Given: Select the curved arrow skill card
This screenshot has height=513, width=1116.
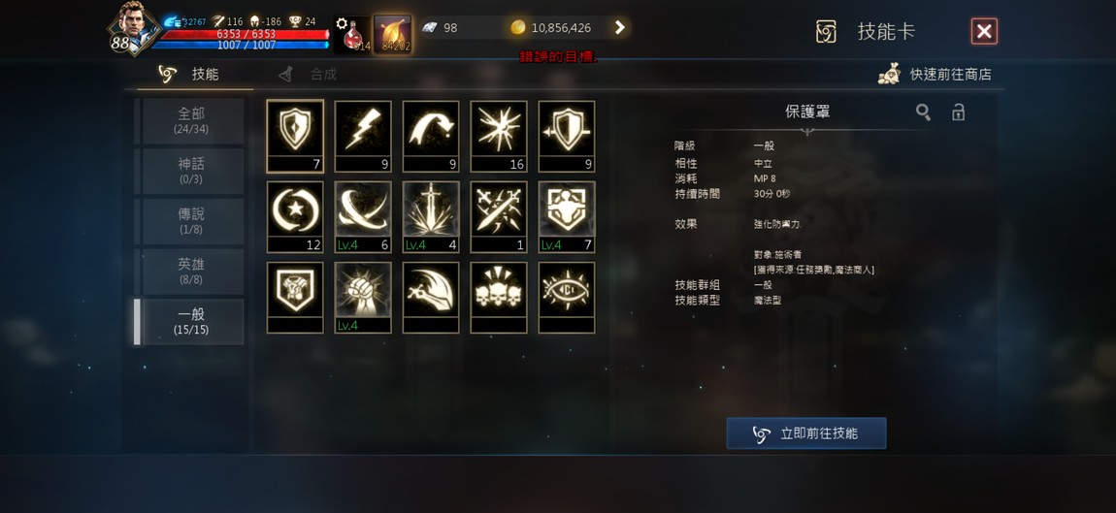Looking at the screenshot, I should coord(431,136).
